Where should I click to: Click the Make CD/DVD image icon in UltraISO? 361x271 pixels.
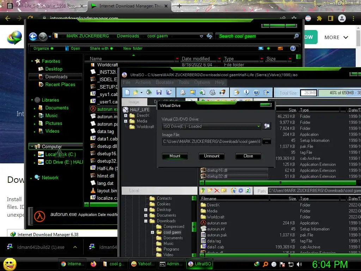click(x=183, y=93)
